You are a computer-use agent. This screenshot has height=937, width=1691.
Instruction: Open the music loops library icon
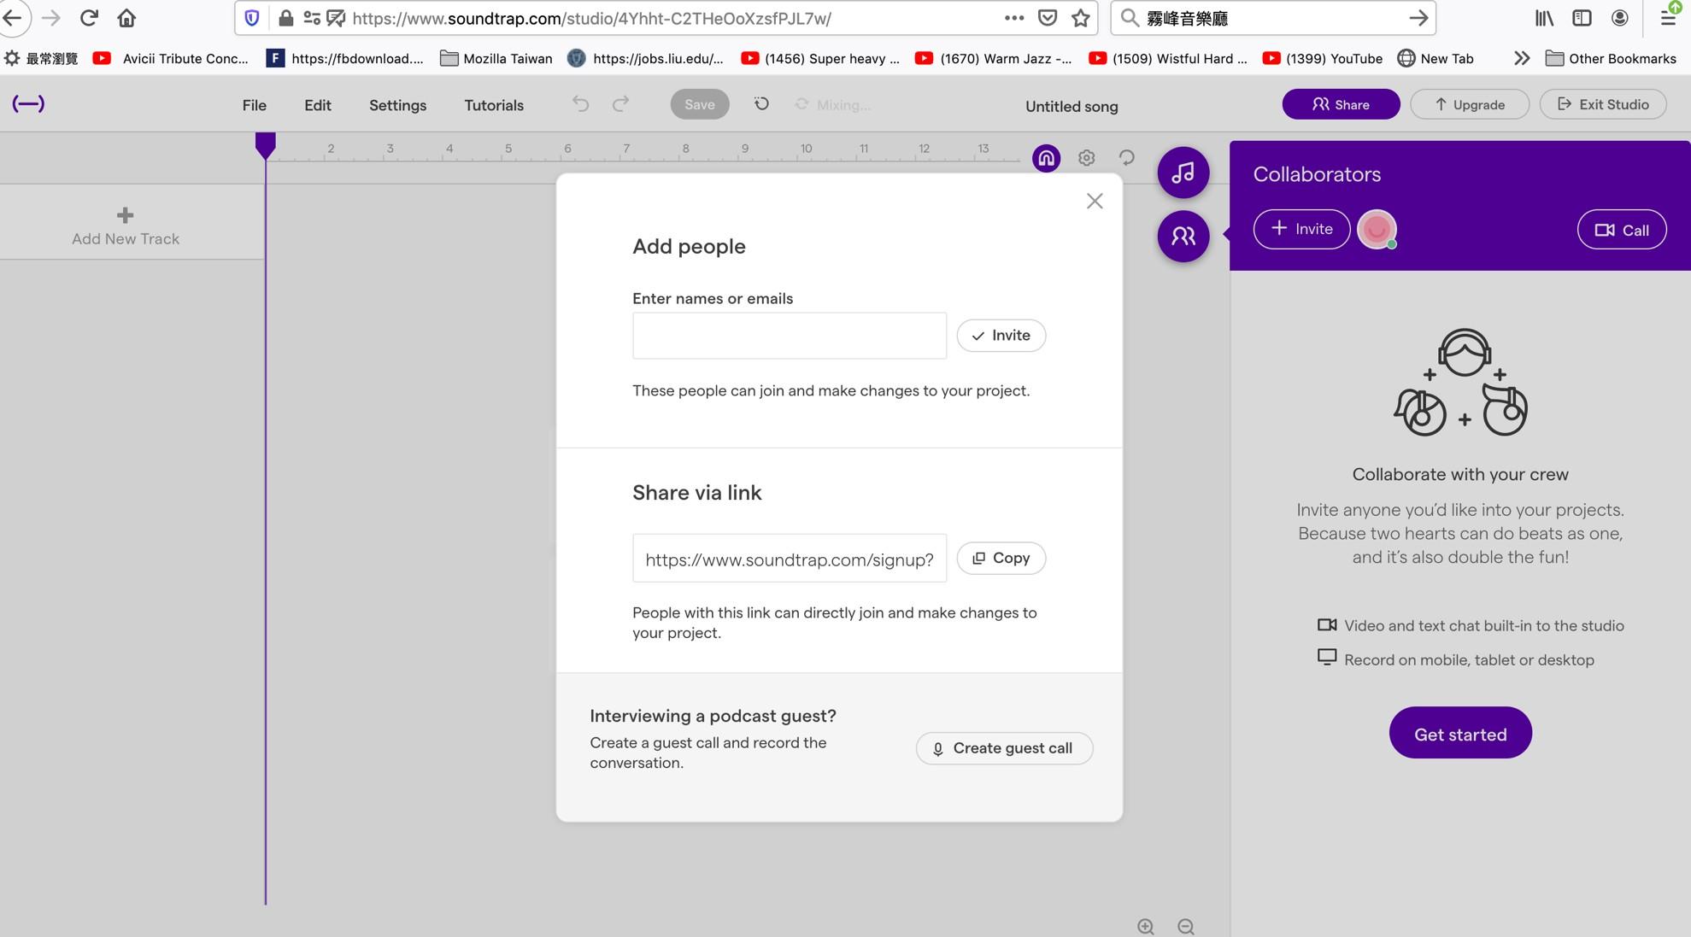[x=1183, y=173]
